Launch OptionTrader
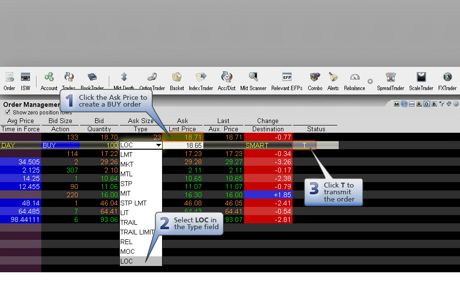Viewport: 460px width, 281px height. click(x=152, y=81)
